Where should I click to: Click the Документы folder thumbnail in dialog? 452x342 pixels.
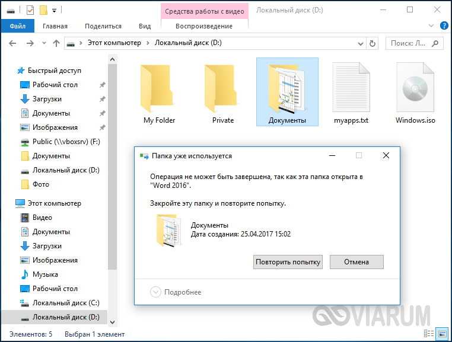pyautogui.click(x=170, y=230)
